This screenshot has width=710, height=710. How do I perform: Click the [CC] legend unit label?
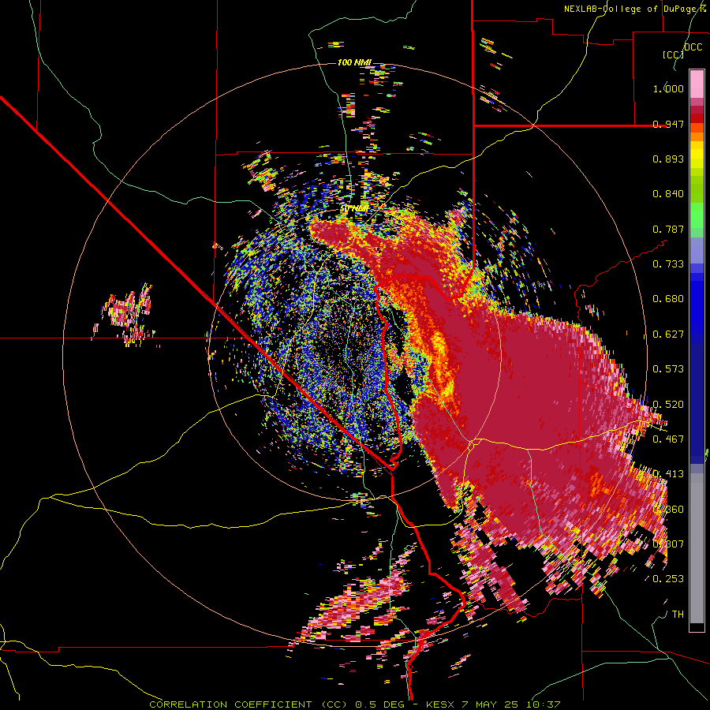coord(674,54)
